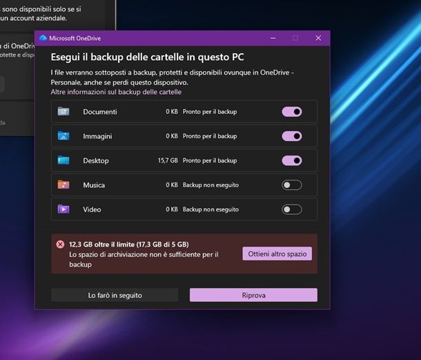The width and height of the screenshot is (421, 360).
Task: Click 'account aziendale' text in background settings window
Action: 38,18
